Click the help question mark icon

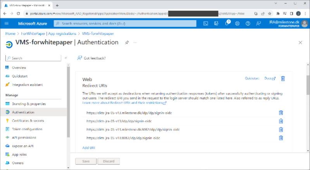point(248,24)
